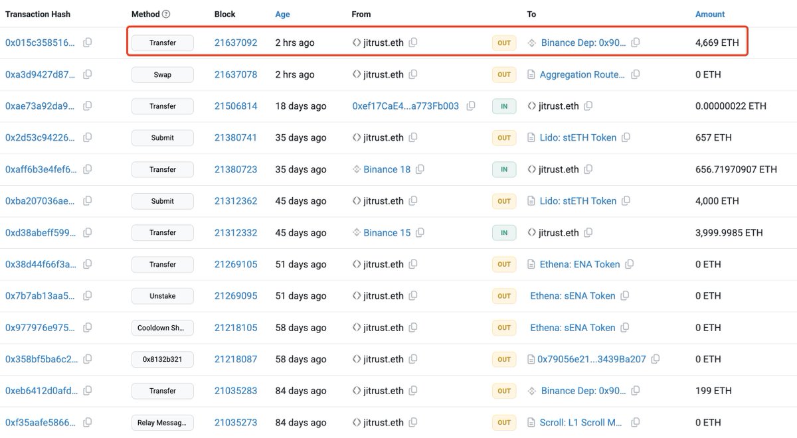Copy 0x79056e21...3439Ba207 contract address

click(x=656, y=359)
